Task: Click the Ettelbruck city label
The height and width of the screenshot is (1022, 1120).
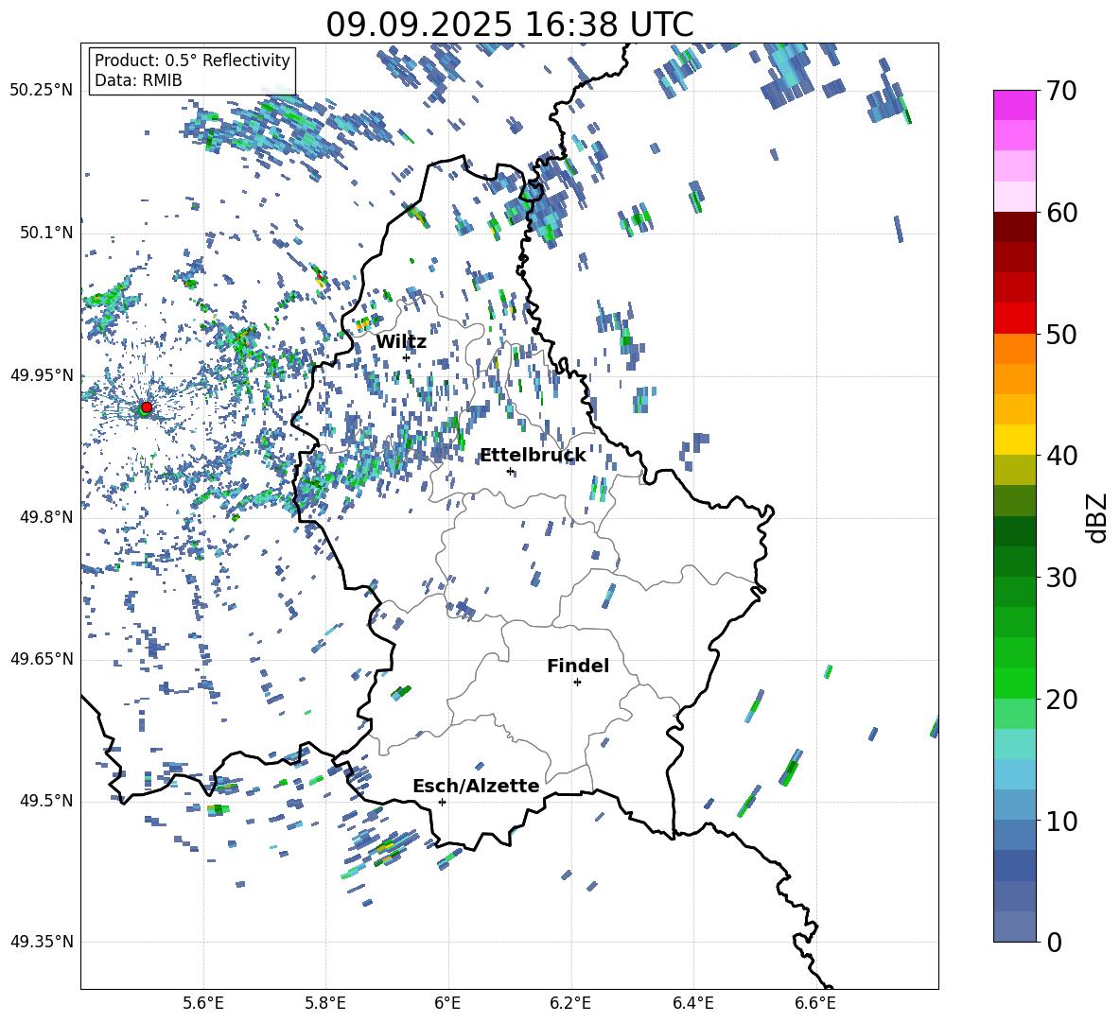Action: click(533, 456)
